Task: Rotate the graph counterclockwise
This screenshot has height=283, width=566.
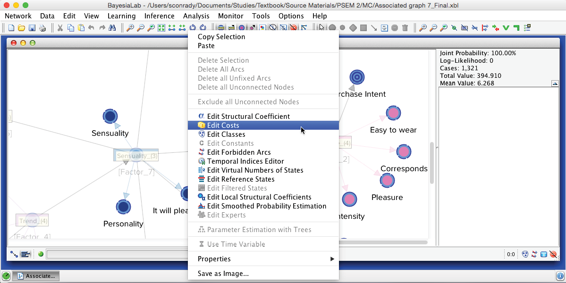Action: click(193, 28)
